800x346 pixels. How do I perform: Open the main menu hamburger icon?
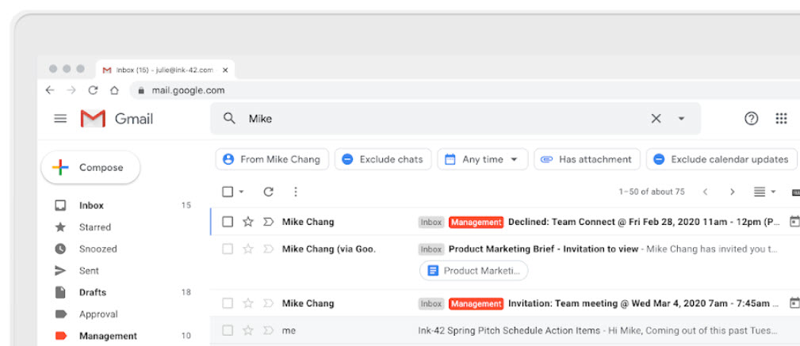(x=60, y=119)
